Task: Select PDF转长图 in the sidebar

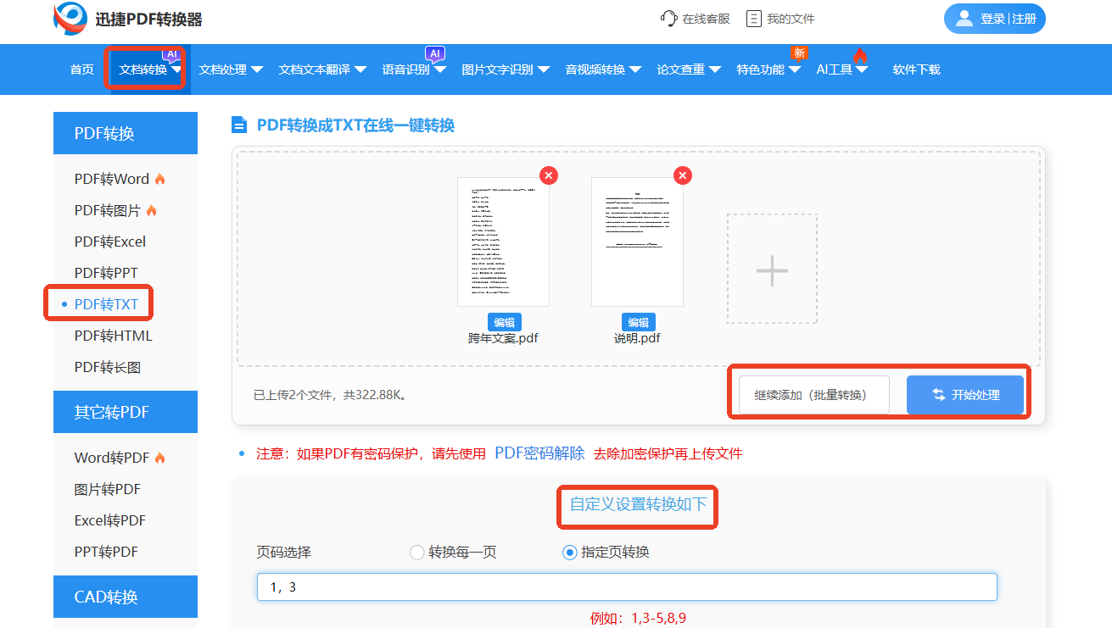Action: tap(108, 367)
